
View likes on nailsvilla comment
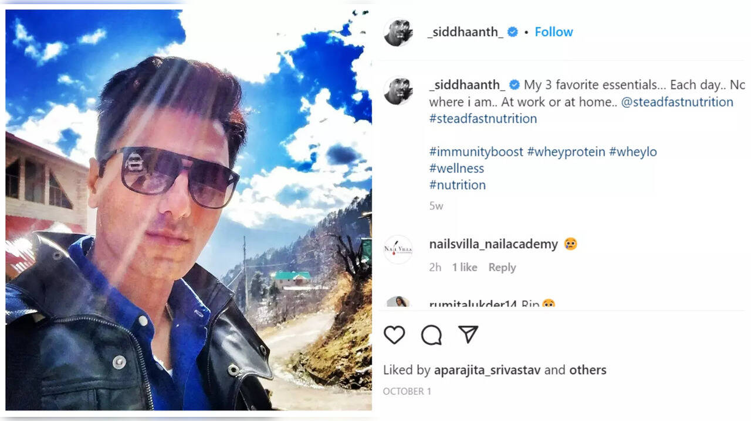[x=465, y=268]
